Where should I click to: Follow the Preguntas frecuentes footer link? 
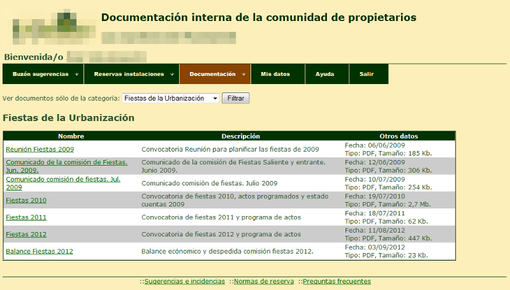pyautogui.click(x=337, y=281)
